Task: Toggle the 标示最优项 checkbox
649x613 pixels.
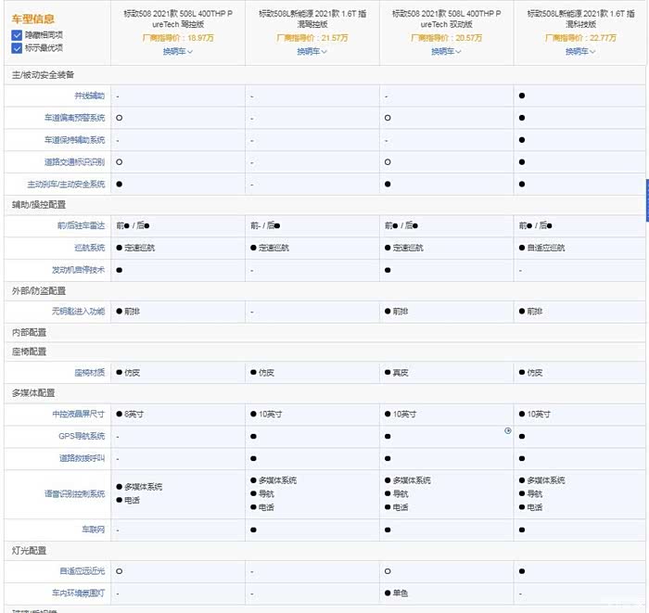Action: pos(17,48)
